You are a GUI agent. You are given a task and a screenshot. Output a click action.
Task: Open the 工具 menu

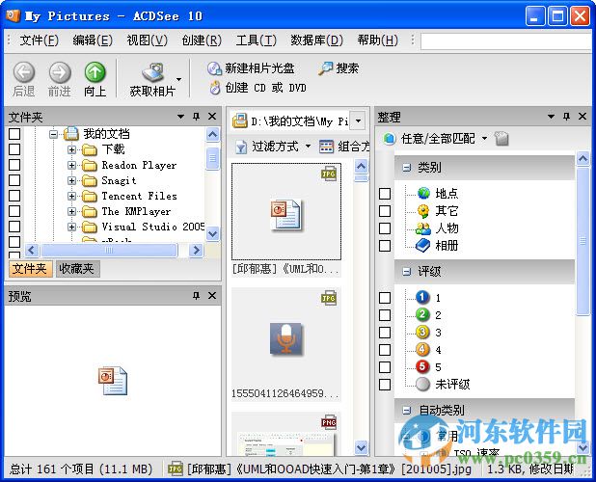pos(256,40)
